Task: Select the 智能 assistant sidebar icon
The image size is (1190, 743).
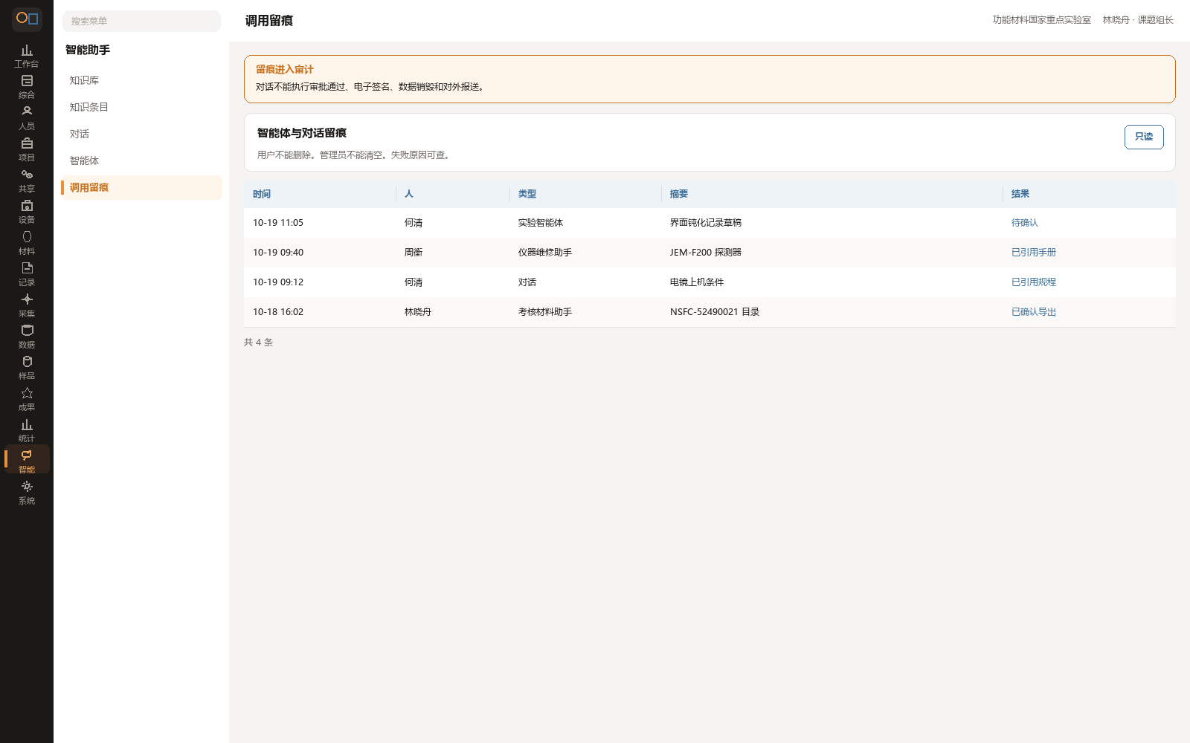Action: (27, 461)
